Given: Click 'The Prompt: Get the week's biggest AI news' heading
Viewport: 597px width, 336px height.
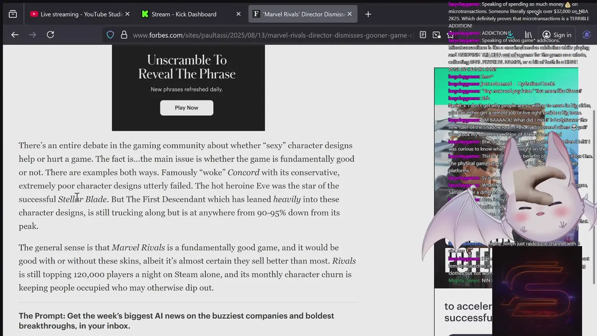Looking at the screenshot, I should coord(176,321).
